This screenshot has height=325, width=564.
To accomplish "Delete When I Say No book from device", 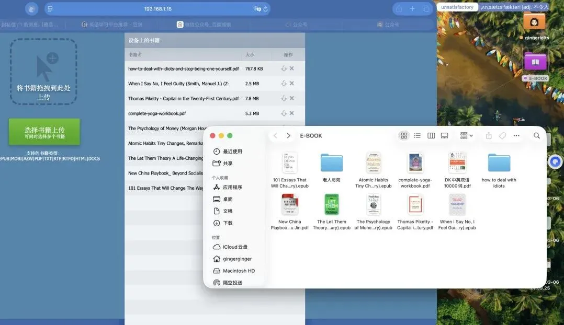I will click(x=292, y=83).
